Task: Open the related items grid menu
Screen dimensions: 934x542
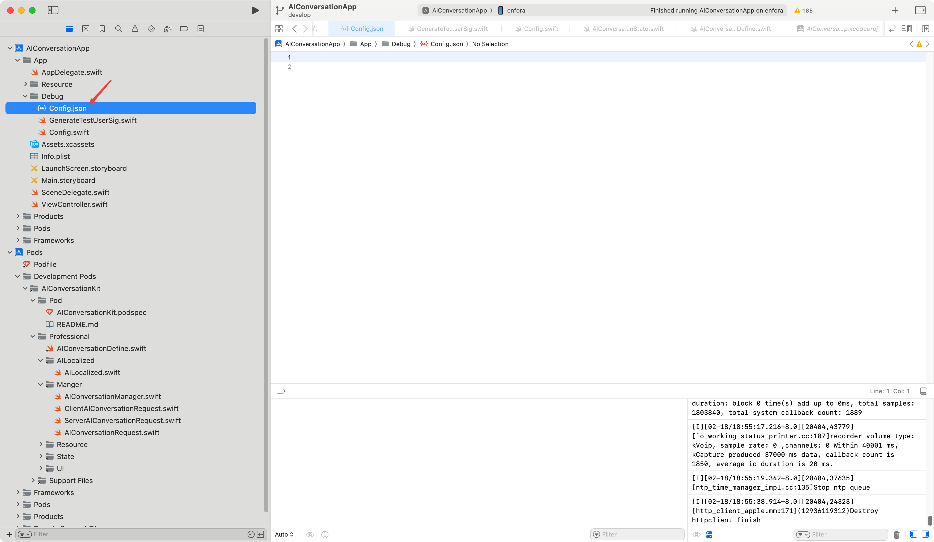Action: click(279, 28)
